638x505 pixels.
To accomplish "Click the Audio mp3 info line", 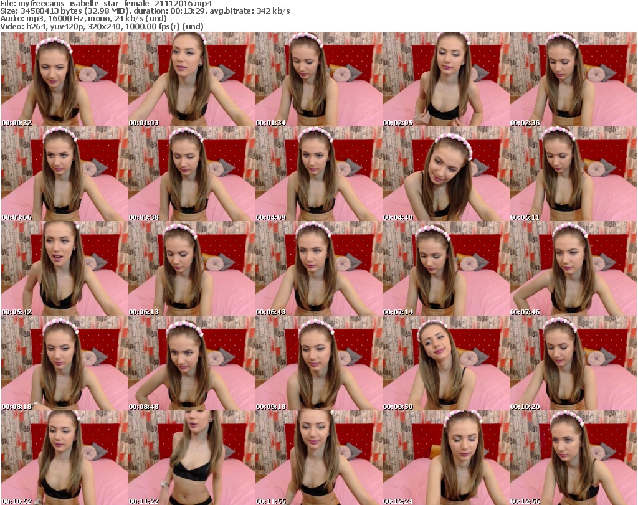I will tap(83, 19).
